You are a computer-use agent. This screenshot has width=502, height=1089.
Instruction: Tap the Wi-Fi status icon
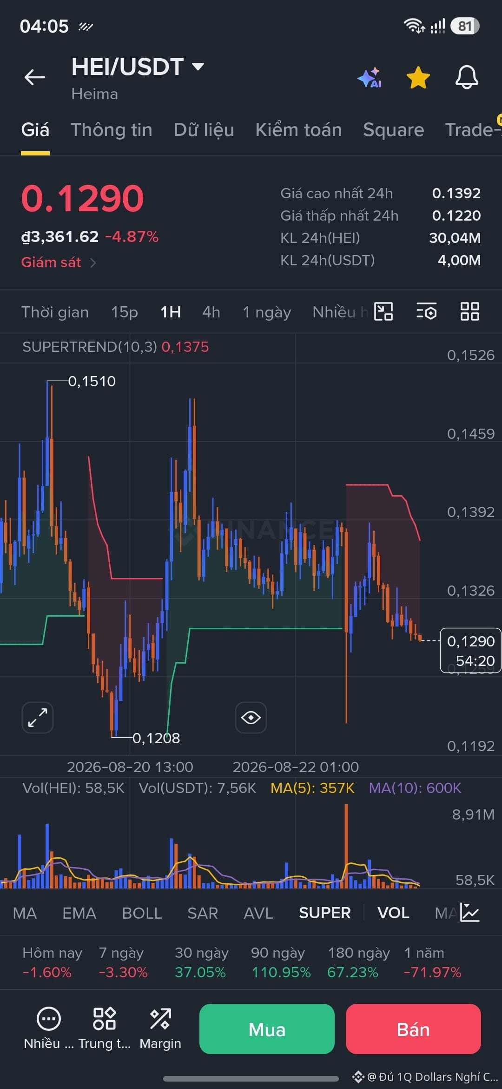point(414,26)
